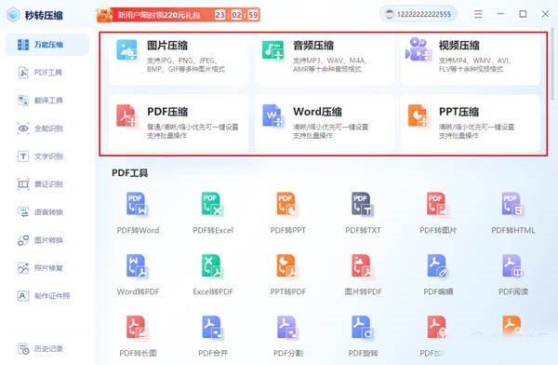Click the new-user 220元 gift banner
This screenshot has height=365, width=558.
(x=178, y=15)
